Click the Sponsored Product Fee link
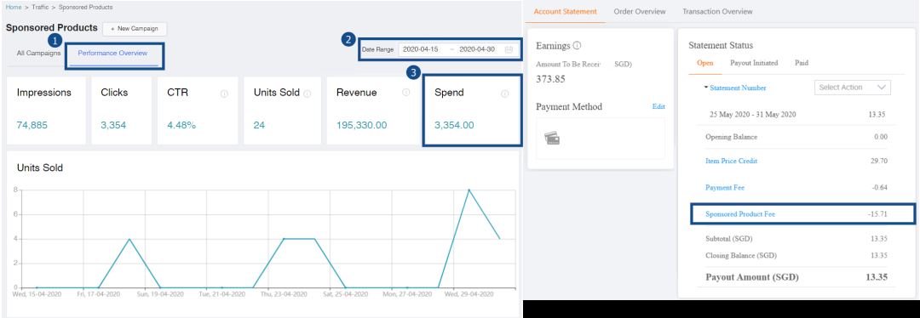 (740, 214)
